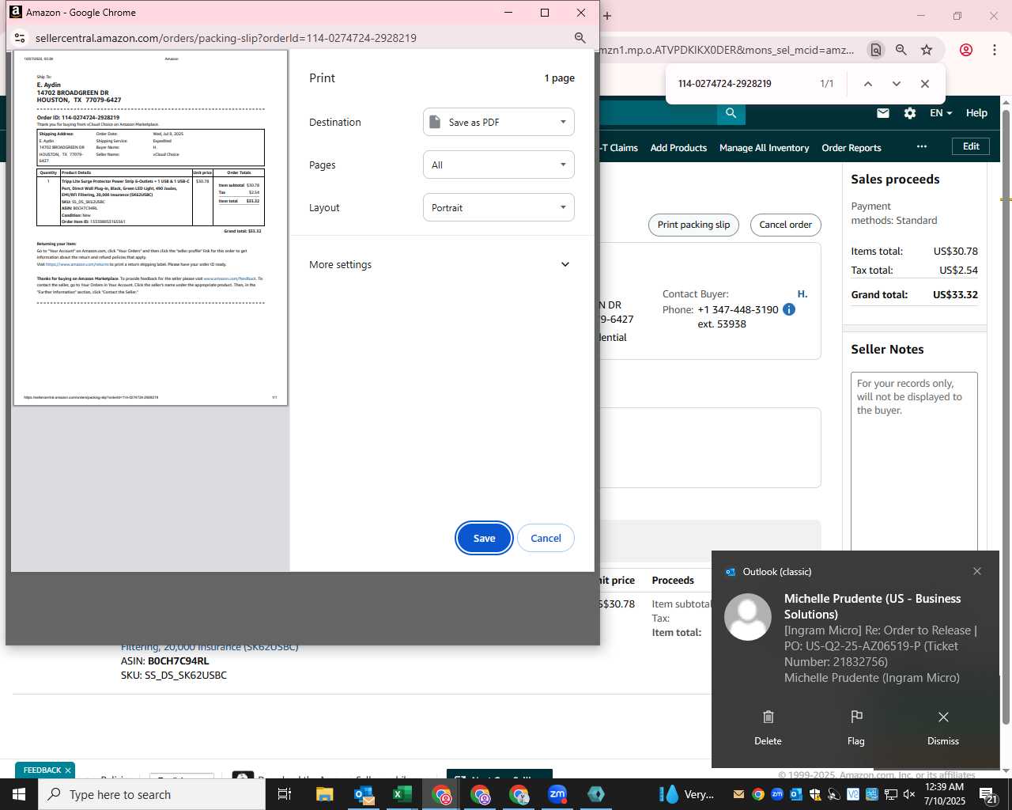Open the notification center icon in the taskbar

[x=988, y=794]
